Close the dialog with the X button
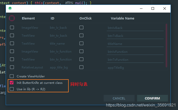Viewport: 178px width, 110px height. point(165,9)
